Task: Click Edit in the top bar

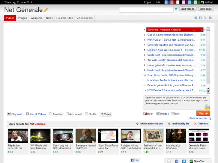Action: click(x=158, y=2)
